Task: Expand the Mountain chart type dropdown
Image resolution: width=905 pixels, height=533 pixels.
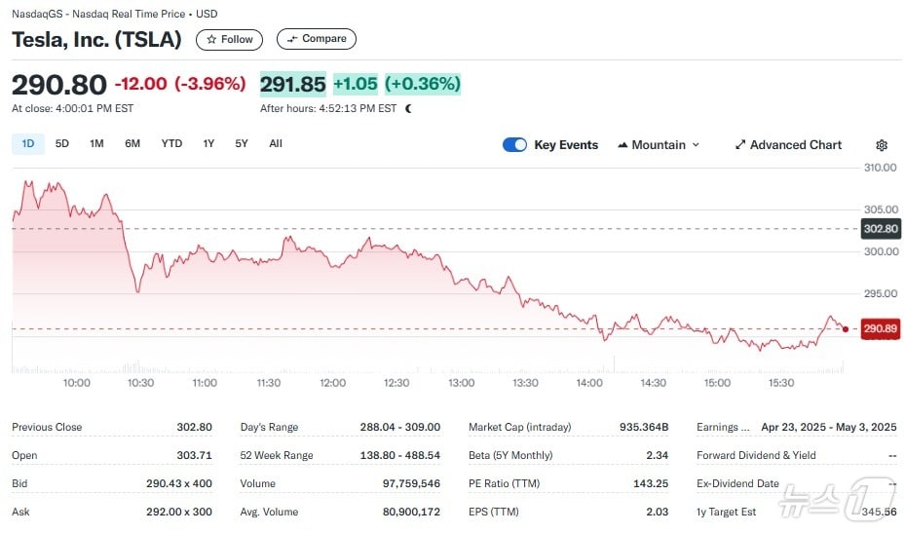Action: pos(695,145)
